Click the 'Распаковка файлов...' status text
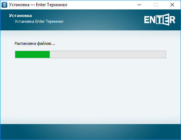Viewport: 181px width, 140px height. coord(35,43)
